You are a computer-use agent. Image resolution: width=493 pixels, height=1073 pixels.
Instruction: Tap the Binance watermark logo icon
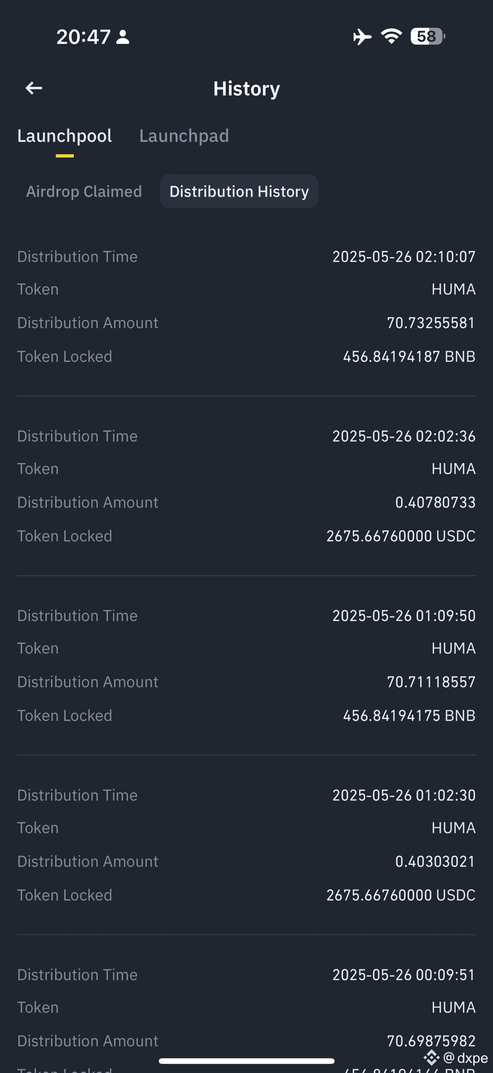click(432, 1058)
